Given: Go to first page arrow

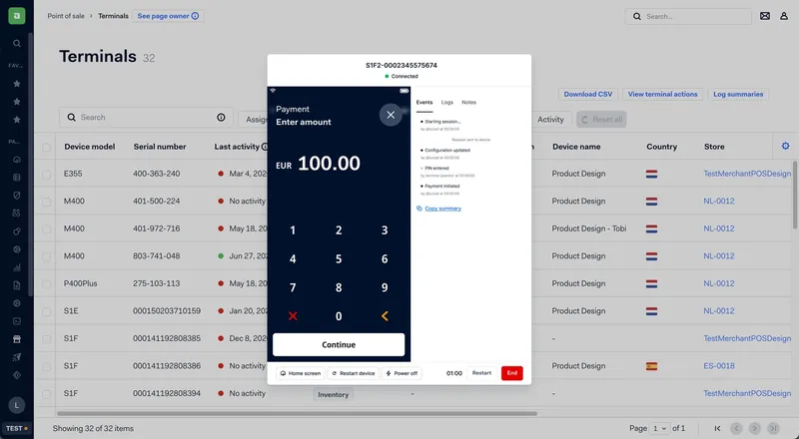Looking at the screenshot, I should [x=717, y=428].
